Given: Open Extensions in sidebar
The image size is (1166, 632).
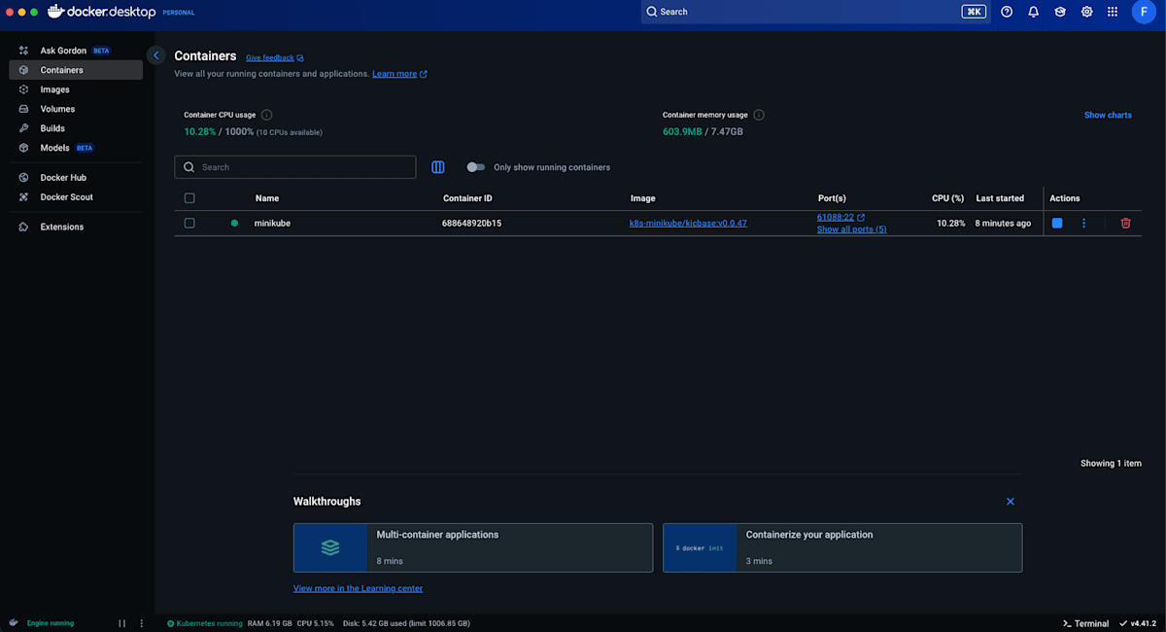Looking at the screenshot, I should [76, 227].
